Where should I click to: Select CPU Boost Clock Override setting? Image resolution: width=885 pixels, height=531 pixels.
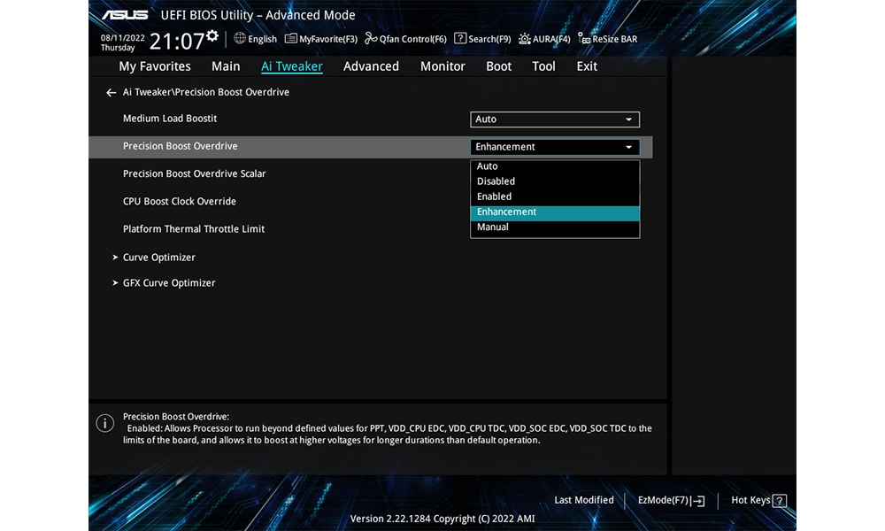[x=180, y=202]
